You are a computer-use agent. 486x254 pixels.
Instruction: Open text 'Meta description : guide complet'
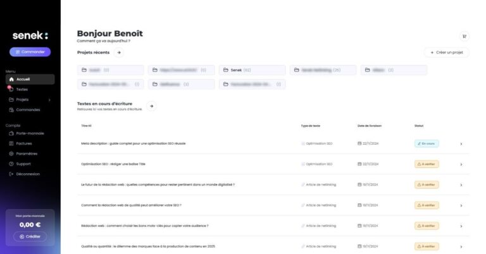click(x=134, y=143)
